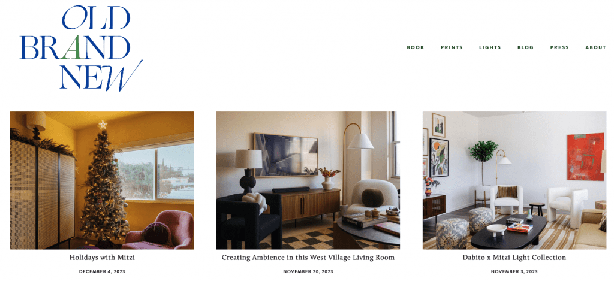Open the Creating Ambience in this West Village article title
This screenshot has height=281, width=614.
point(308,258)
